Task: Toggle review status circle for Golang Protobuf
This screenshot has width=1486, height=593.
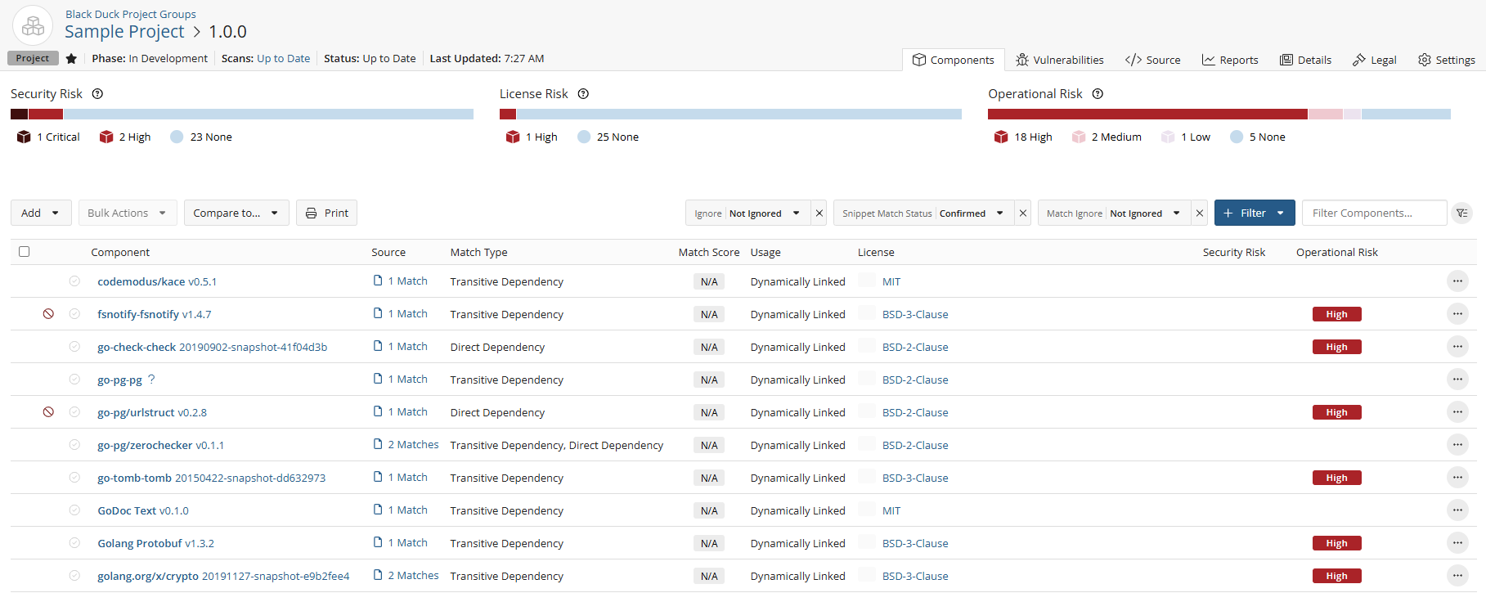Action: pyautogui.click(x=74, y=543)
